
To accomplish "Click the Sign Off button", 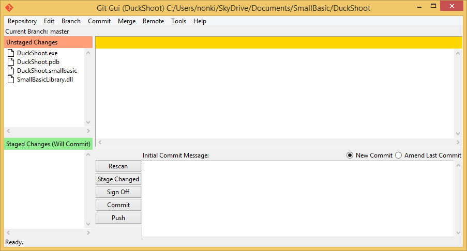I will coord(118,192).
